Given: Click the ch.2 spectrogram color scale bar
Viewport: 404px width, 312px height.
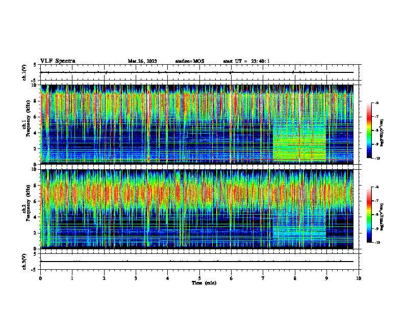Looking at the screenshot, I should 369,215.
